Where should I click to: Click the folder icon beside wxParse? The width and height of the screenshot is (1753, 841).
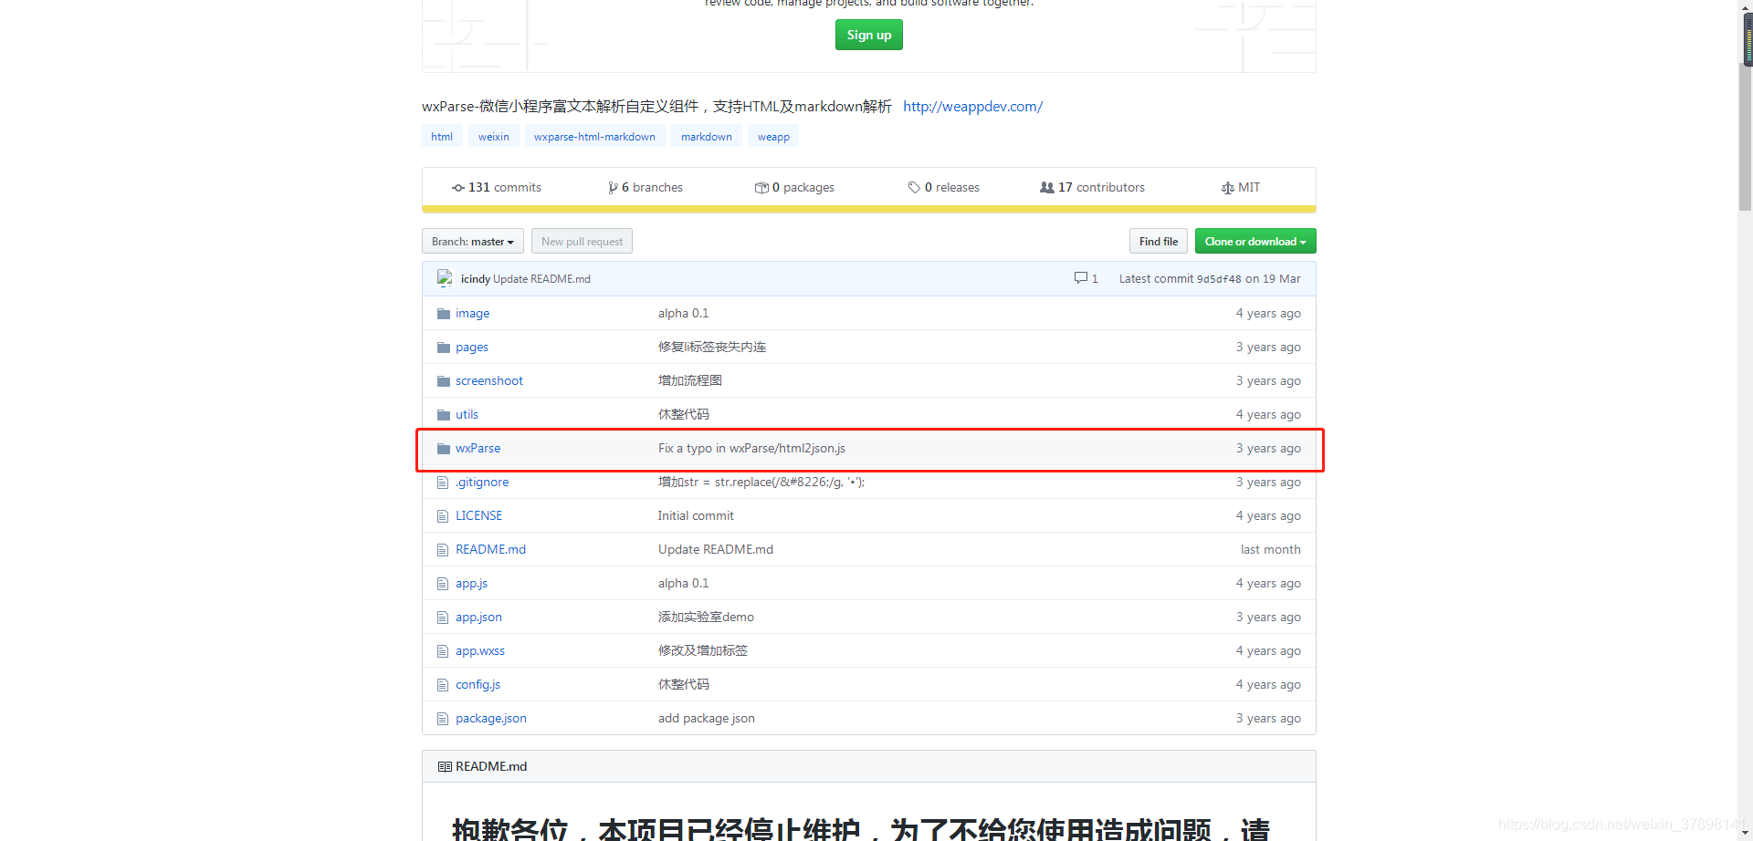click(x=444, y=449)
